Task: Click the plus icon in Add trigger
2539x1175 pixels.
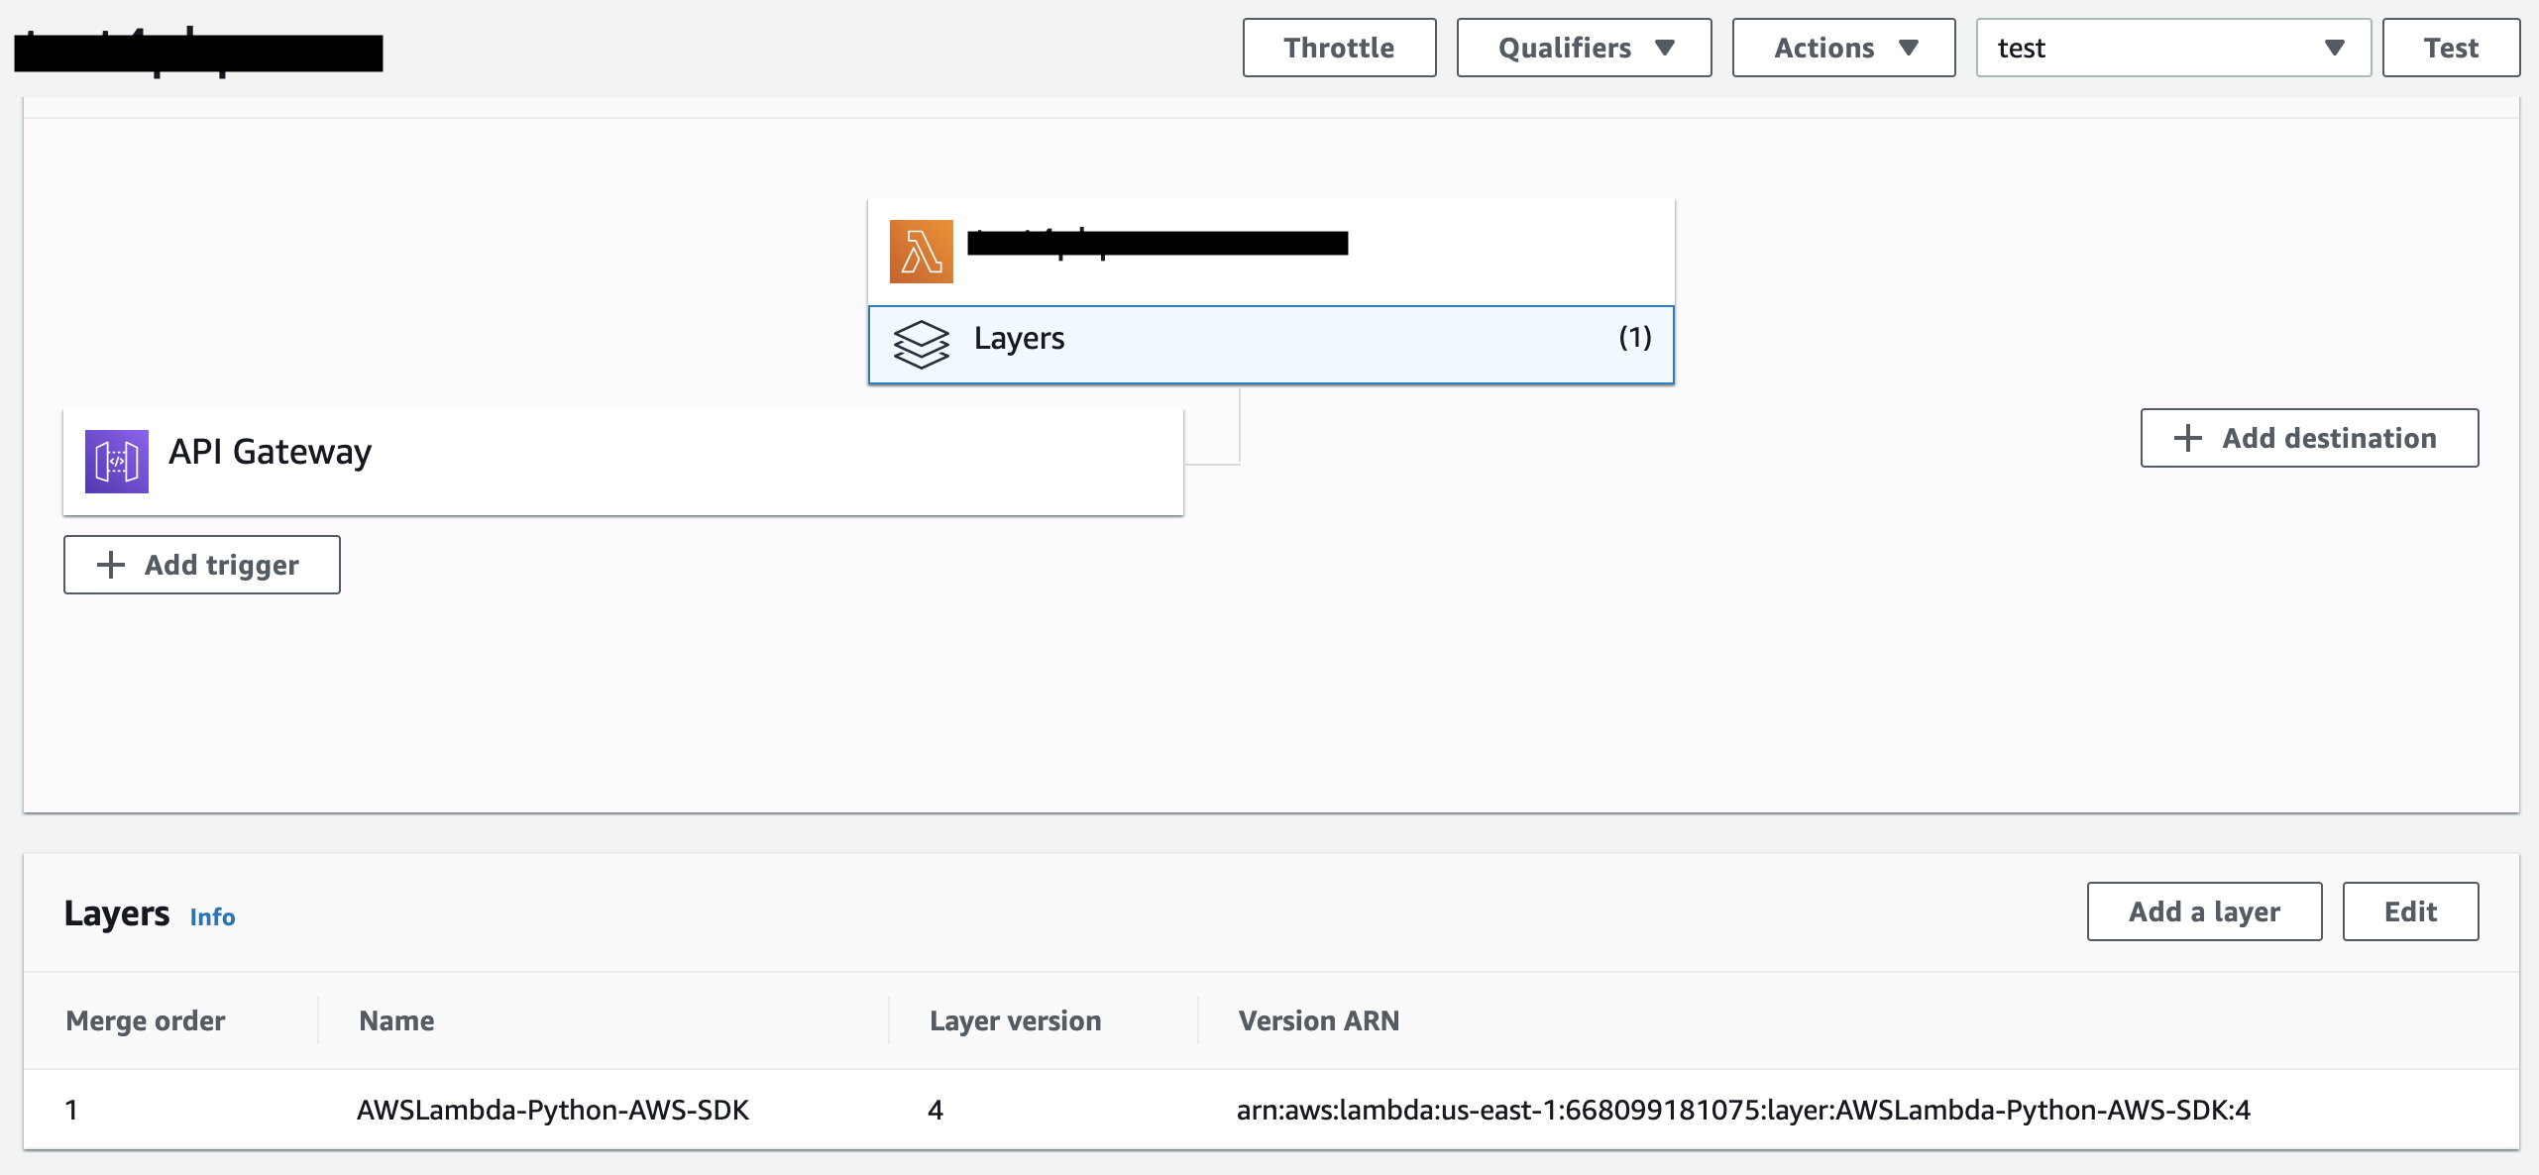Action: point(111,565)
